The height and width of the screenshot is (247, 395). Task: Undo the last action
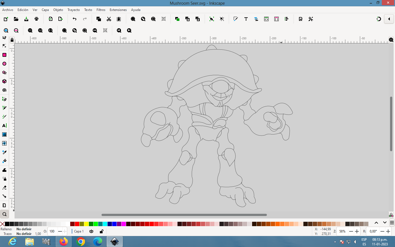[x=75, y=19]
